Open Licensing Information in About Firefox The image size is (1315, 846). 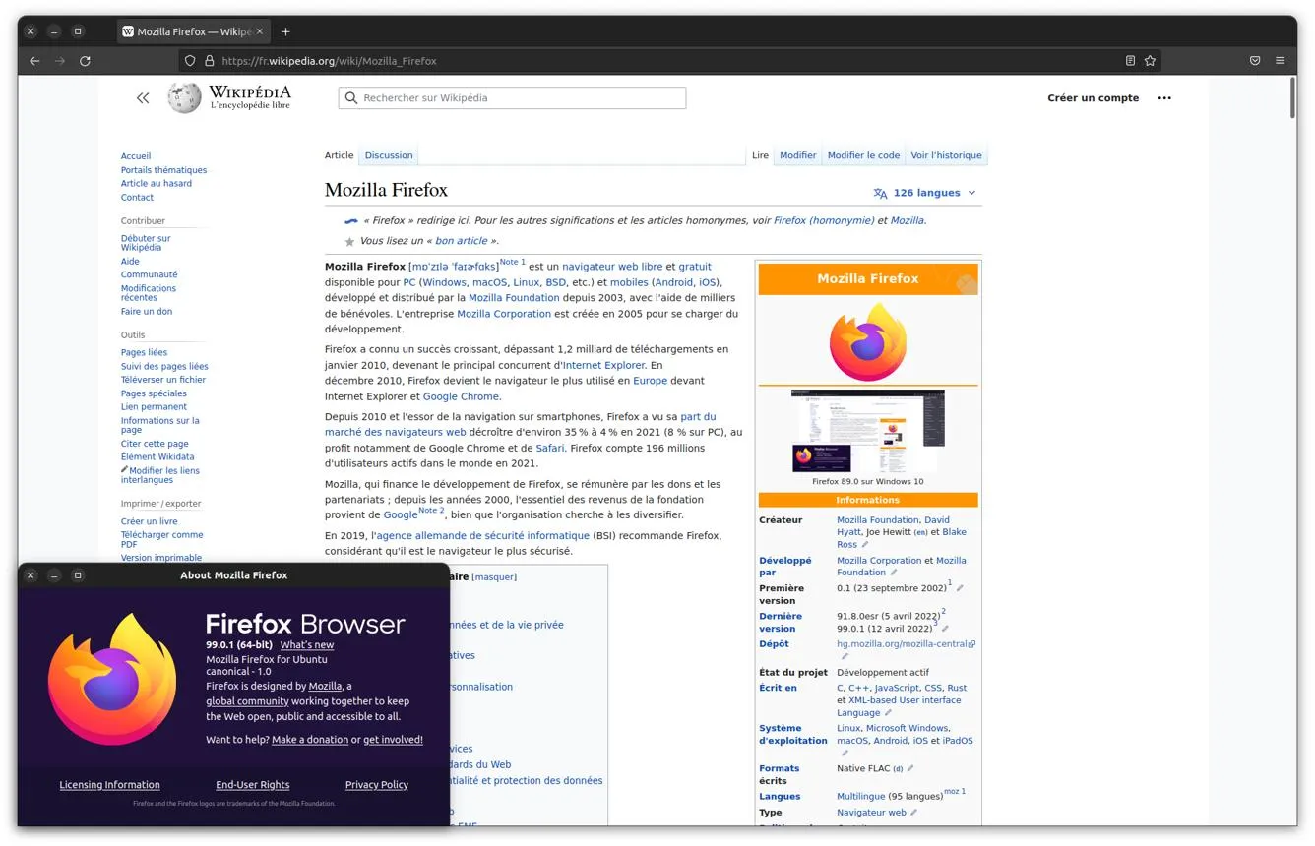109,785
